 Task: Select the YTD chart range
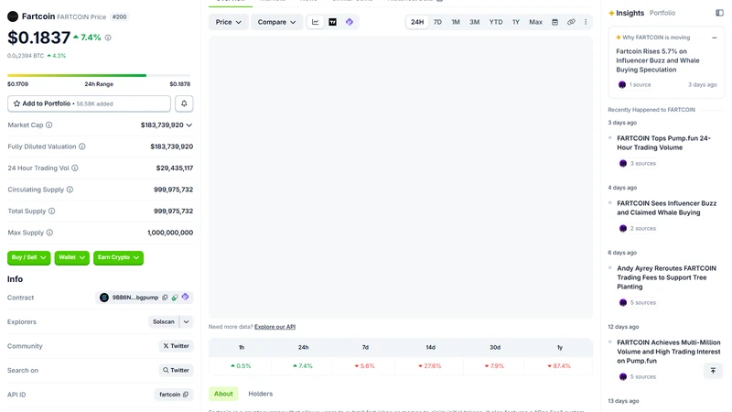click(x=496, y=22)
